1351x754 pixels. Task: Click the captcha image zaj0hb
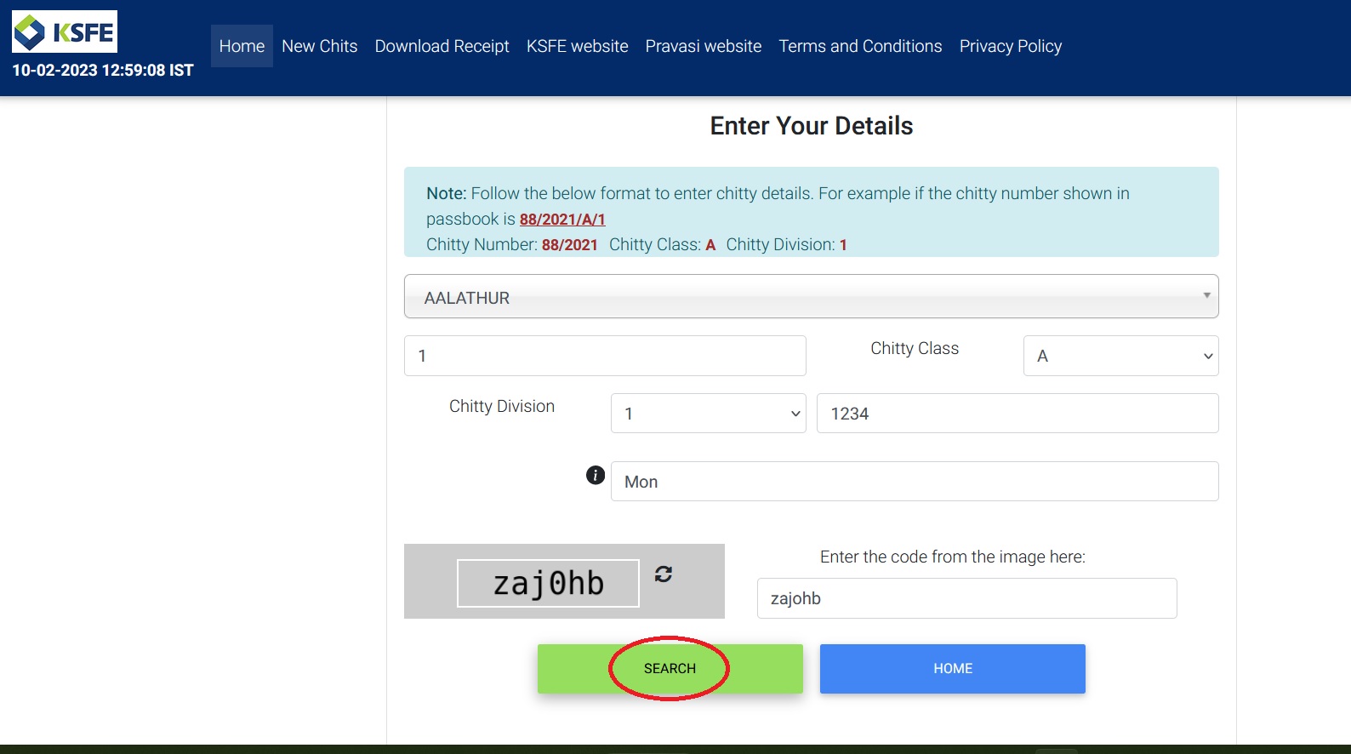pos(548,583)
